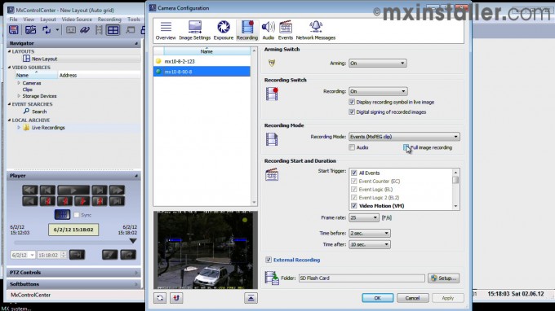Open the Recording On dropdown
Screen dimensions: 555x311
click(x=378, y=91)
